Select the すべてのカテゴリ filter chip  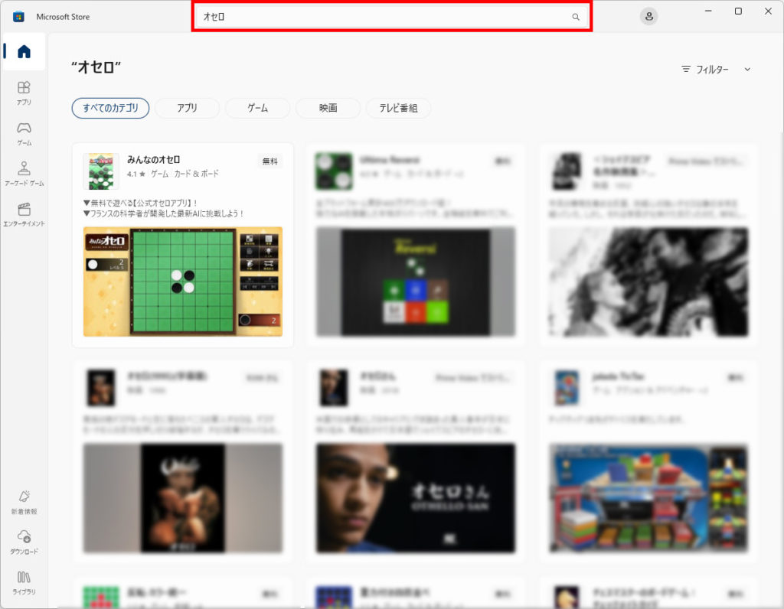pos(110,108)
